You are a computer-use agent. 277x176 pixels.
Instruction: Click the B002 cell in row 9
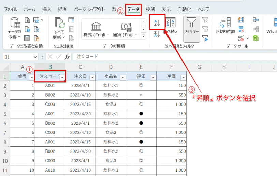(x=50, y=151)
